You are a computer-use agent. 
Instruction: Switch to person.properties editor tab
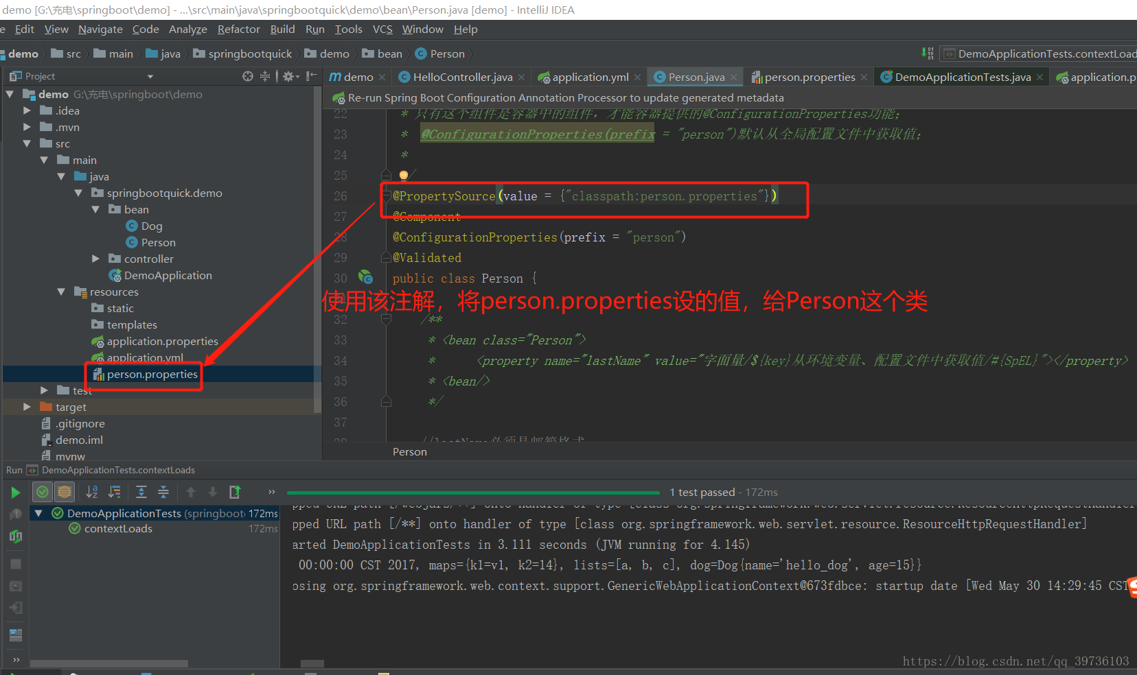click(809, 77)
